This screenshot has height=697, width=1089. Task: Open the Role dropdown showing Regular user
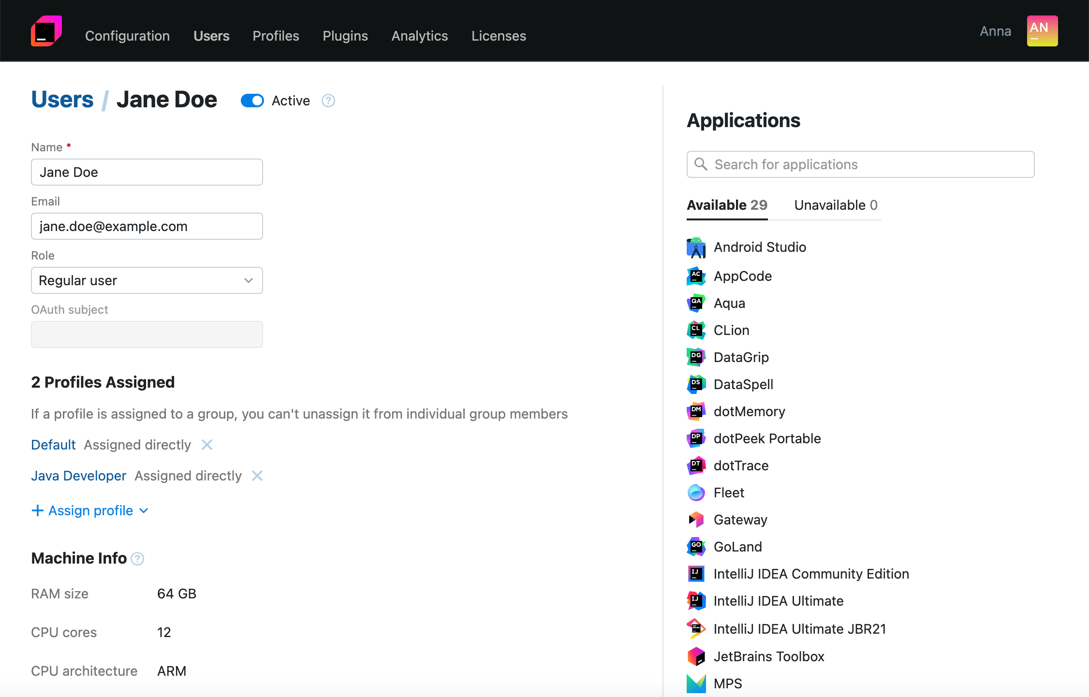pyautogui.click(x=147, y=280)
